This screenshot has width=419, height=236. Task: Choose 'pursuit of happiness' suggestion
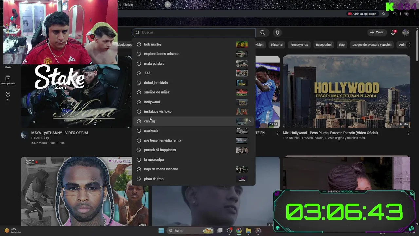[193, 150]
